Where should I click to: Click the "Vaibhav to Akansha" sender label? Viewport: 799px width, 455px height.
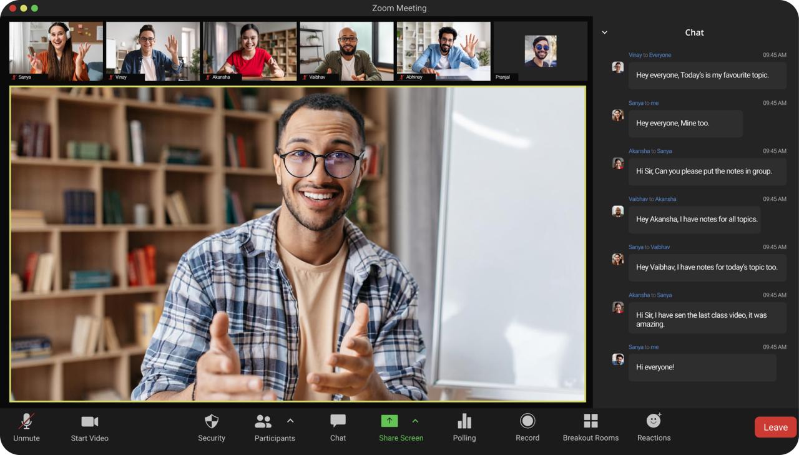pos(652,199)
